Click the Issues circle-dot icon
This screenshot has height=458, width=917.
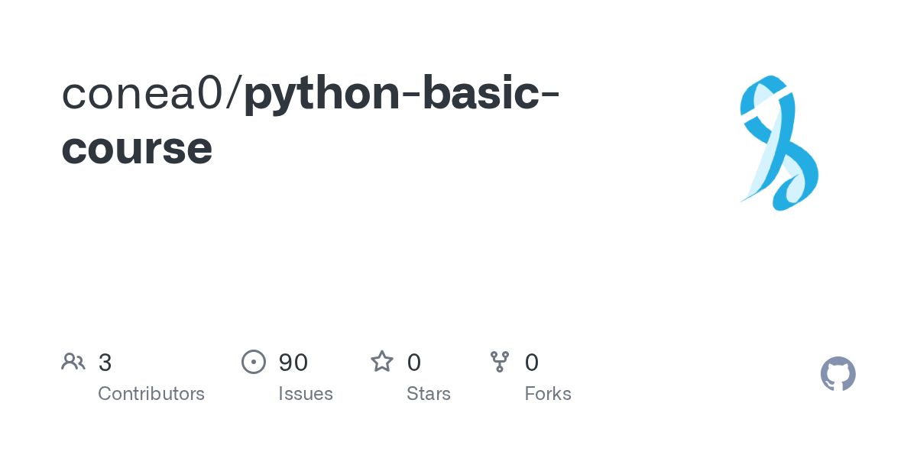254,361
